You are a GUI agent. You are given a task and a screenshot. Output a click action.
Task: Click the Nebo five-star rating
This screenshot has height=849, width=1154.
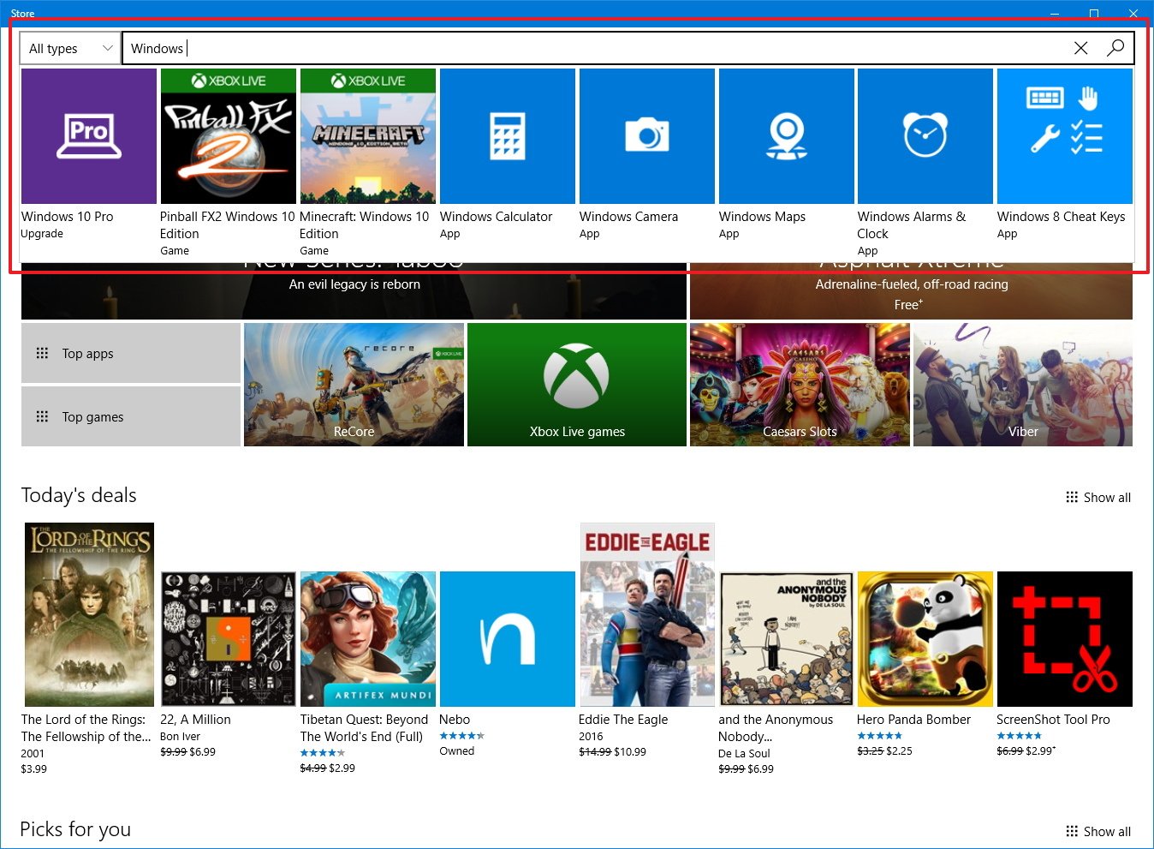tap(462, 736)
